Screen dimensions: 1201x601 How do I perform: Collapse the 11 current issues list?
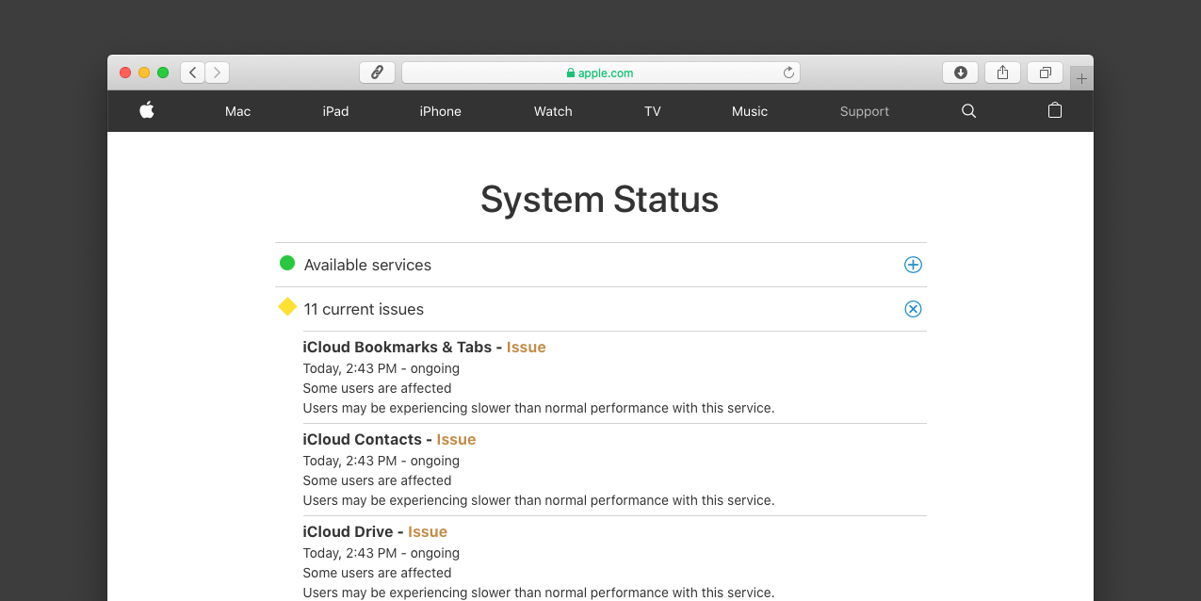pos(913,309)
